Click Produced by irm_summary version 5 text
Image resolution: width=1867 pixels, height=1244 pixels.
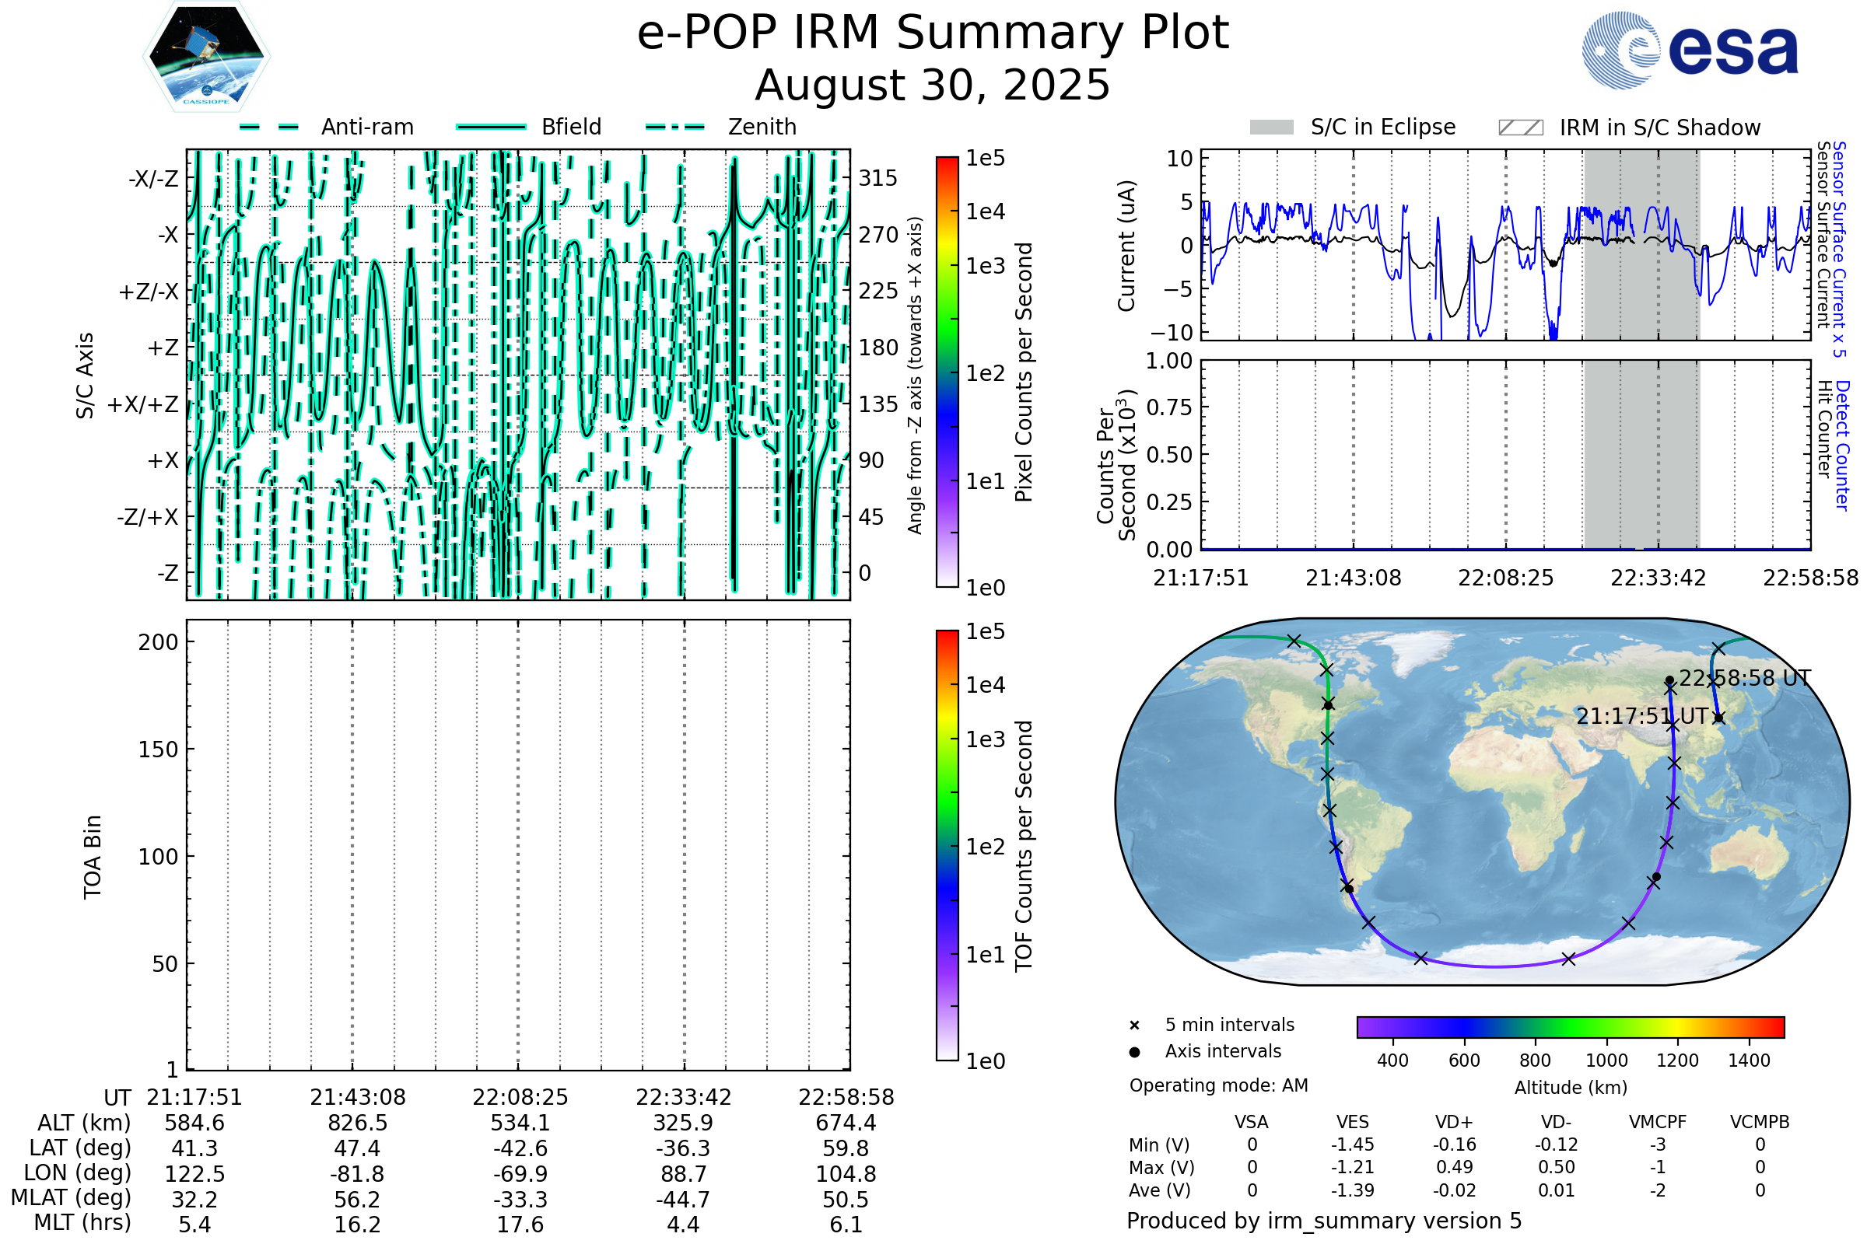click(1324, 1221)
